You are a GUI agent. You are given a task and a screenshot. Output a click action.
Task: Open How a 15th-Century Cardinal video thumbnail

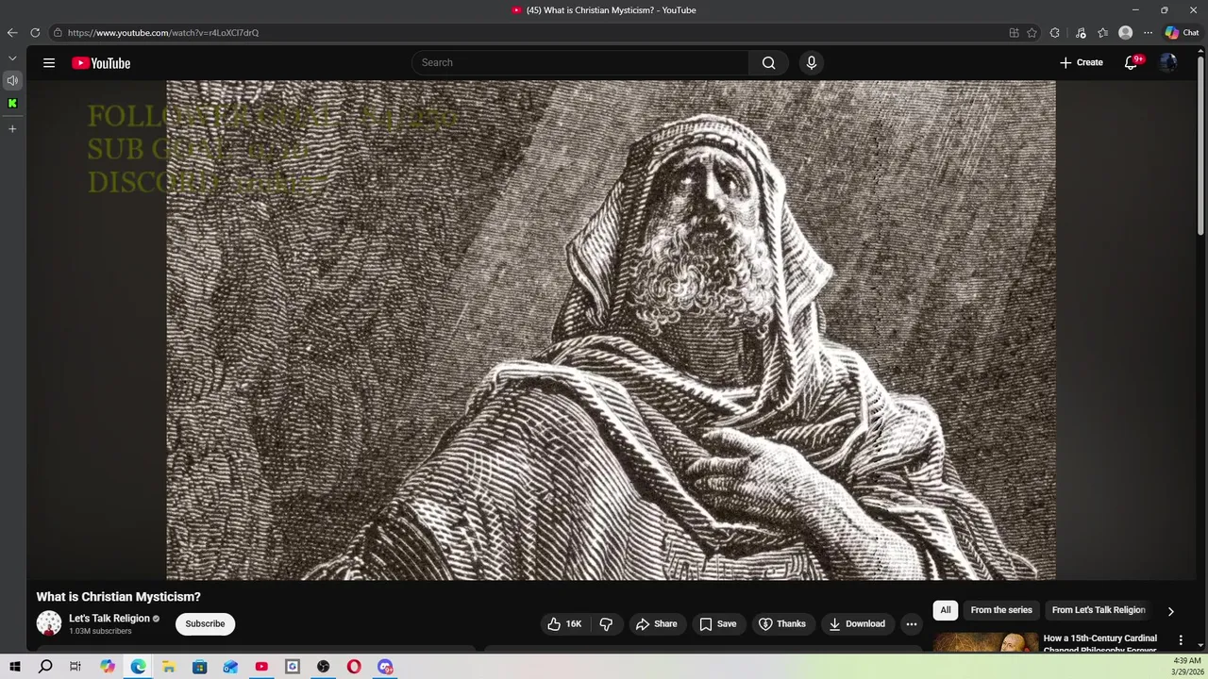pyautogui.click(x=984, y=643)
